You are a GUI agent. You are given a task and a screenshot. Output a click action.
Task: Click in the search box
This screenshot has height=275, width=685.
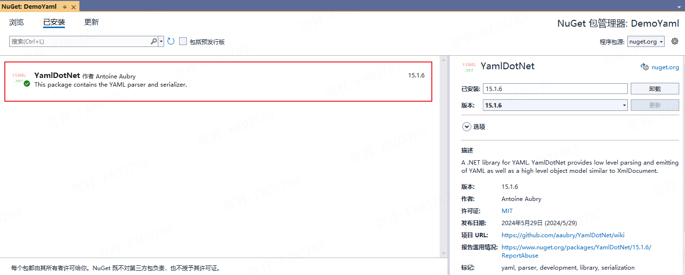(x=80, y=42)
